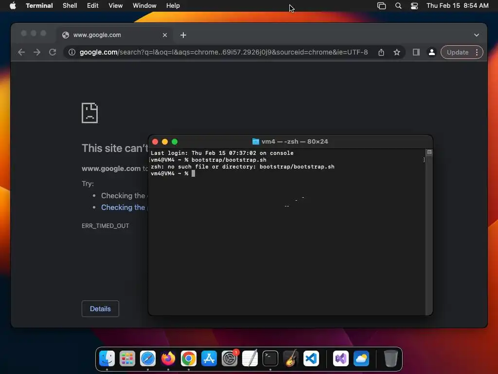Minimize the Terminal window

165,142
